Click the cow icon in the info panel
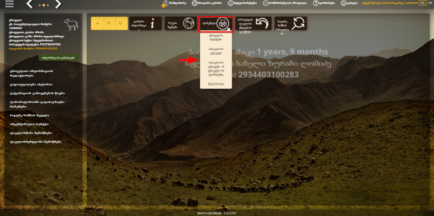This screenshot has height=216, width=434. [71, 24]
